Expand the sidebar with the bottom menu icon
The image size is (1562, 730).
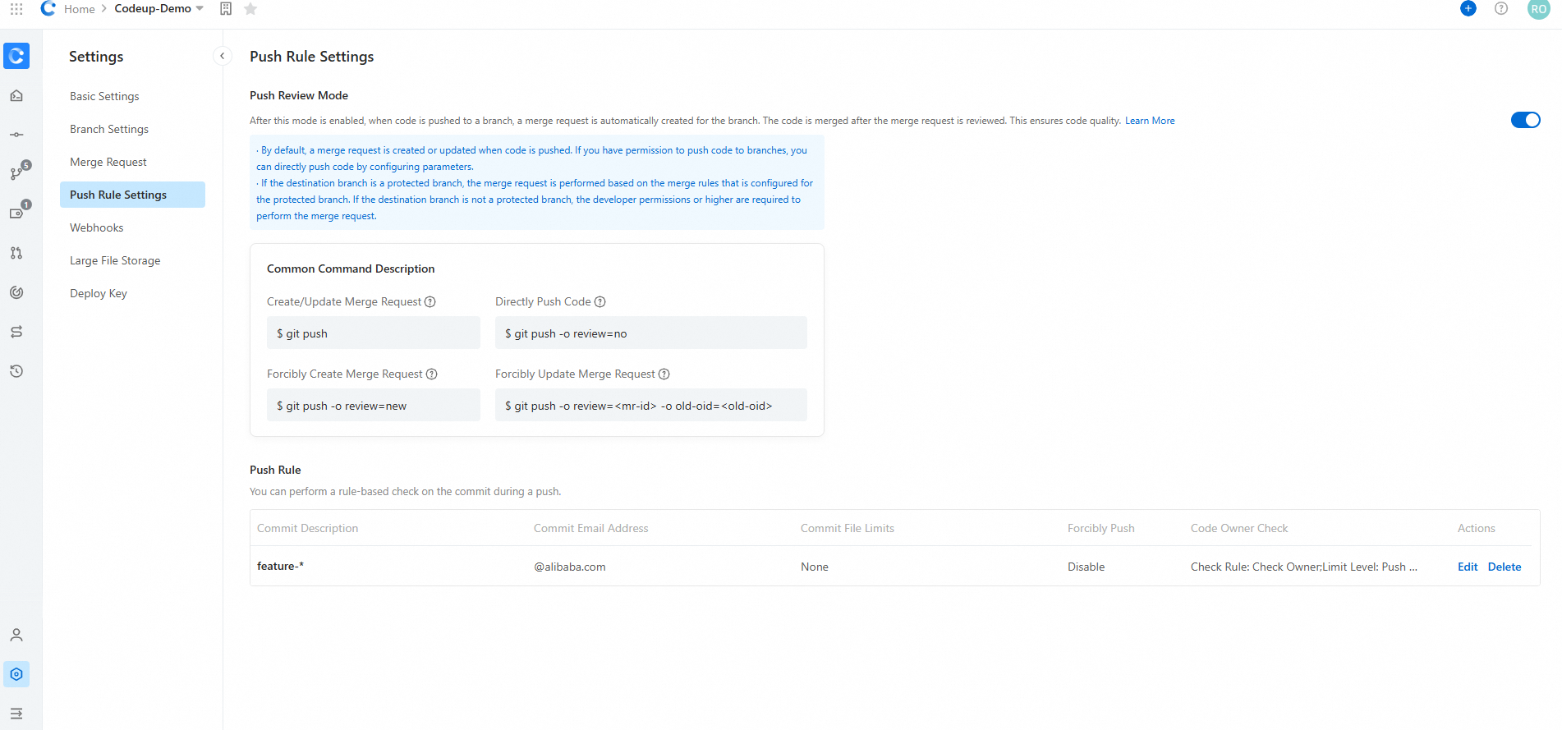(16, 714)
